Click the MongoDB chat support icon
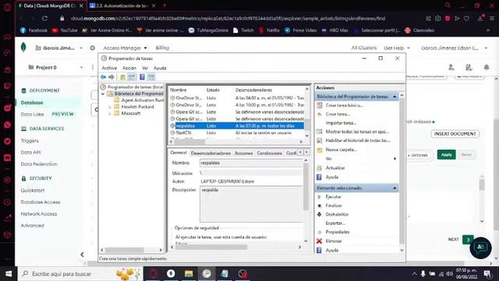 pyautogui.click(x=480, y=248)
